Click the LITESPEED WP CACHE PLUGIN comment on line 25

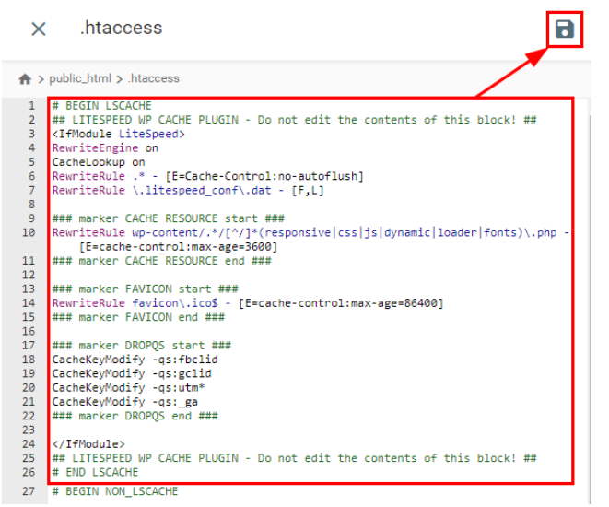pos(295,458)
